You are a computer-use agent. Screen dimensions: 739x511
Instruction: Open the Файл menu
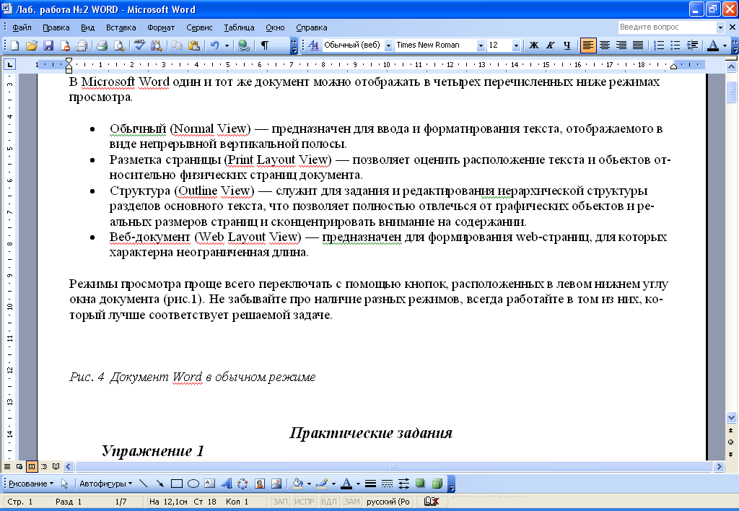[x=22, y=27]
